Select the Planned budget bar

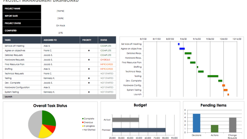[x=139, y=130]
